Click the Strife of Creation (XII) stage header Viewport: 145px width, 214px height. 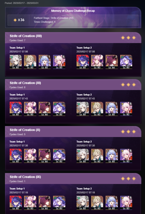(x=73, y=38)
